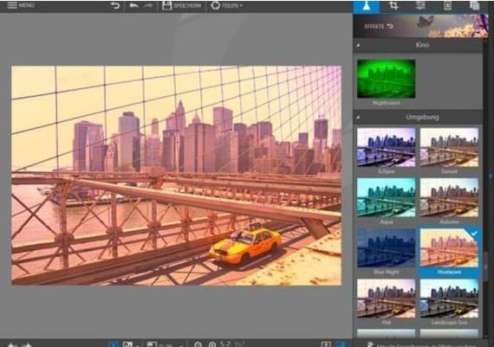Click the Nightvision label under the green thumbnail
The image size is (494, 347).
387,103
